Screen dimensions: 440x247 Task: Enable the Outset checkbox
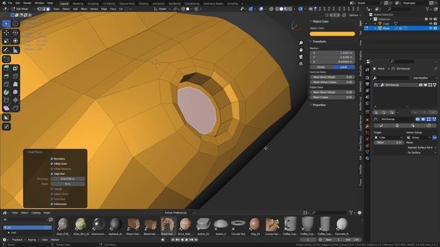point(52,189)
